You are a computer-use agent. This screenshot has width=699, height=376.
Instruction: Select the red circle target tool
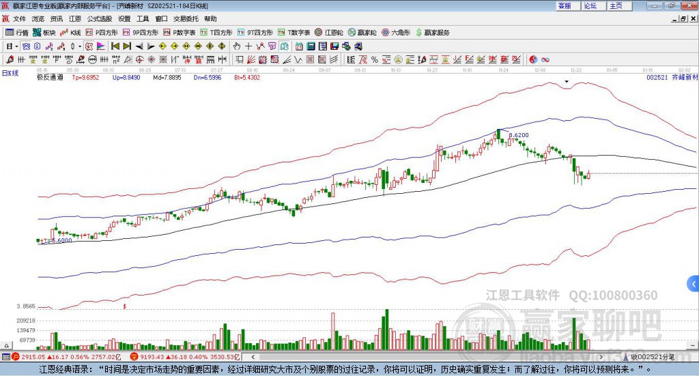coord(139,59)
